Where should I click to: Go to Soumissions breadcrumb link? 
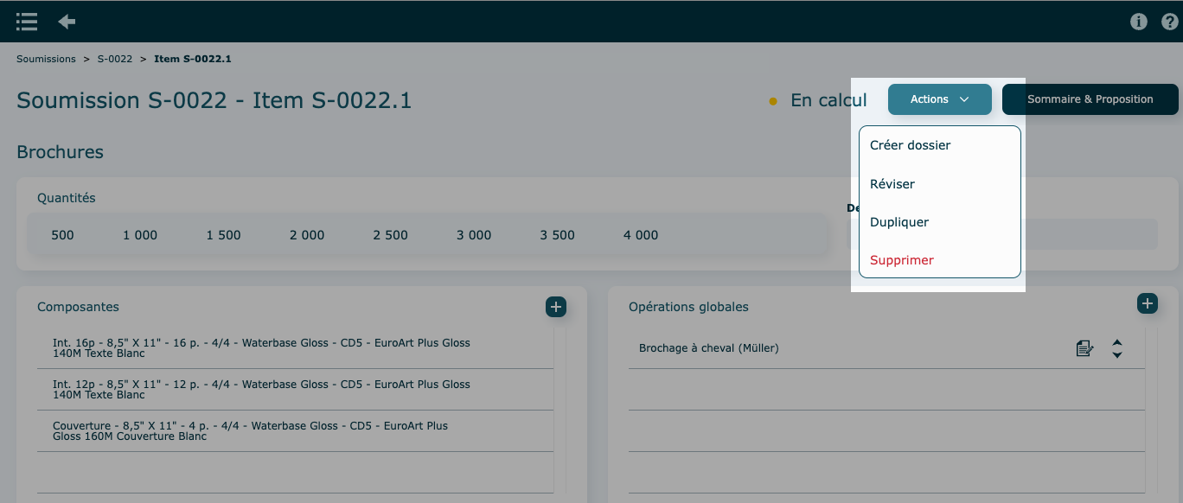click(x=46, y=60)
